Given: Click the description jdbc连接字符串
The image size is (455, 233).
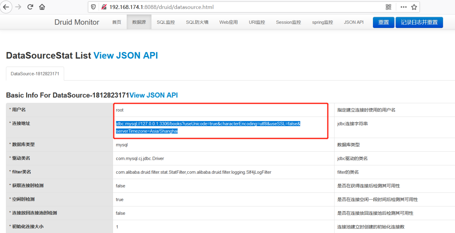Looking at the screenshot, I should [353, 124].
